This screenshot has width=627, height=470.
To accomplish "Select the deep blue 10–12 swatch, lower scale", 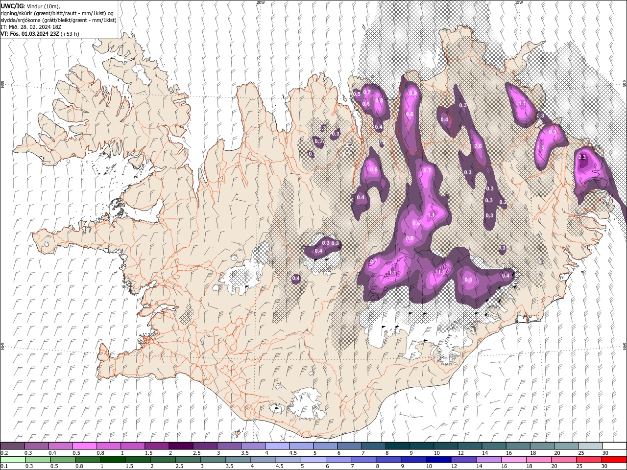I will tap(438, 460).
